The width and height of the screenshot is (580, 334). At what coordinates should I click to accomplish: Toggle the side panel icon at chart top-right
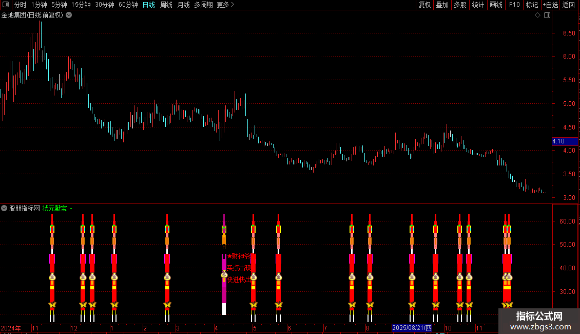pos(547,15)
